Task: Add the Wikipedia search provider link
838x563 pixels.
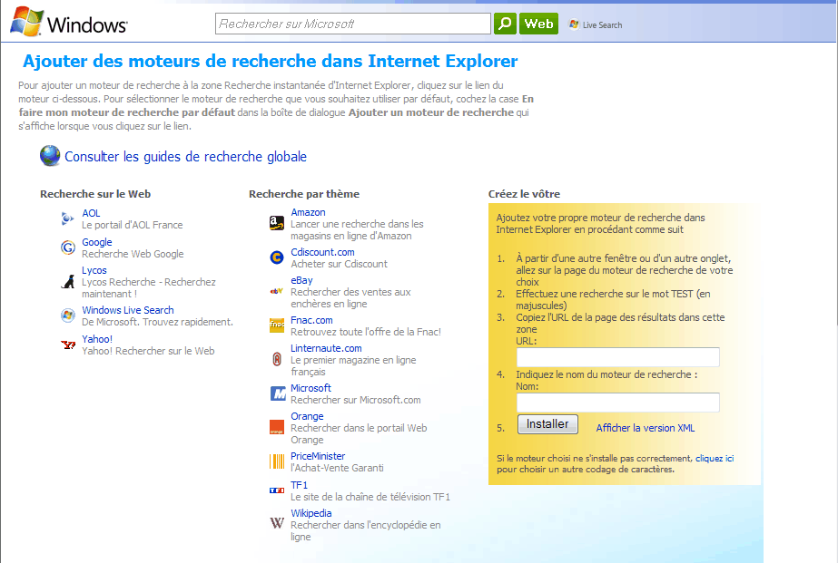Action: pos(311,513)
